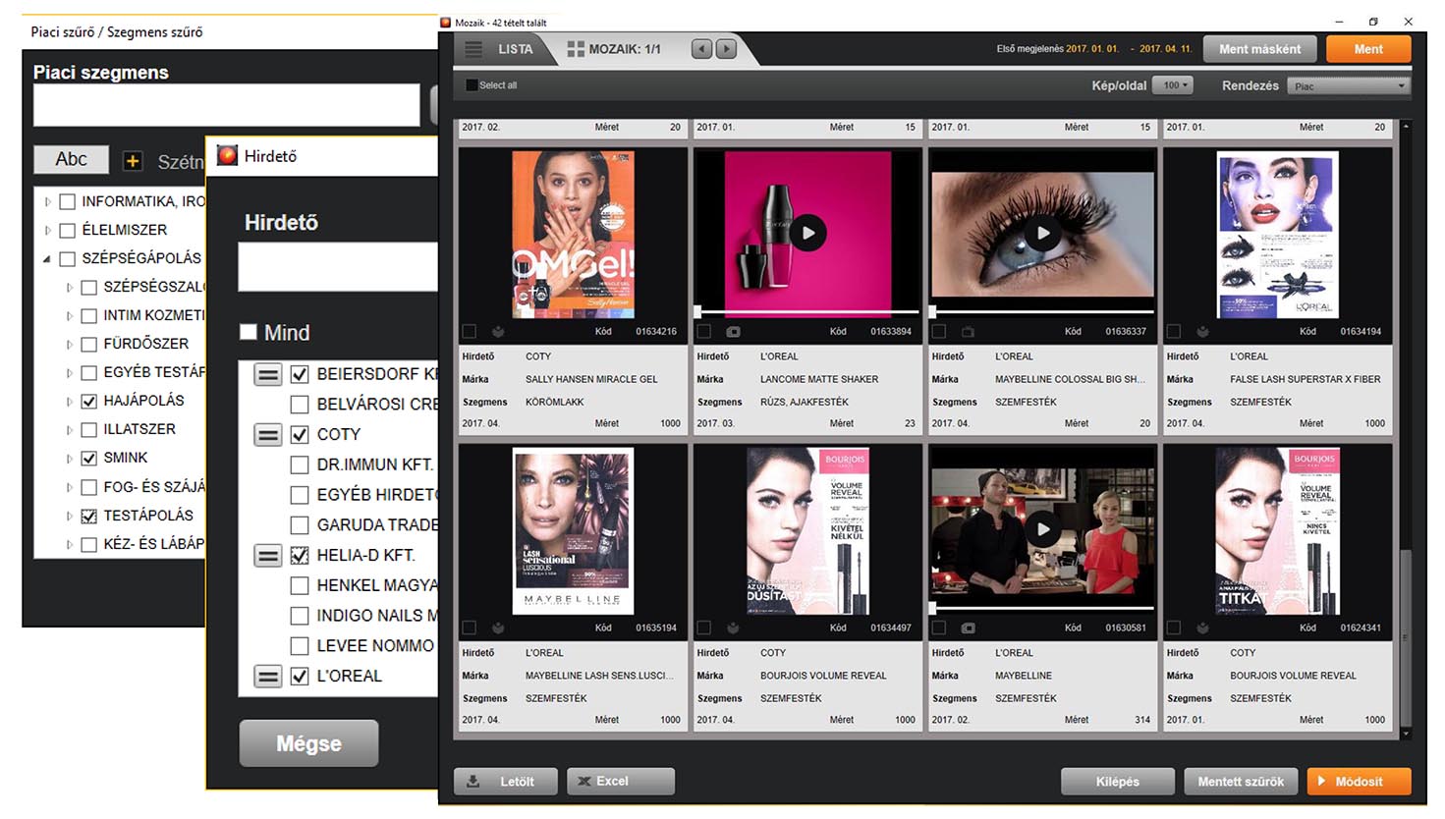Click the Hirdető search input field
1445x819 pixels.
[x=338, y=267]
